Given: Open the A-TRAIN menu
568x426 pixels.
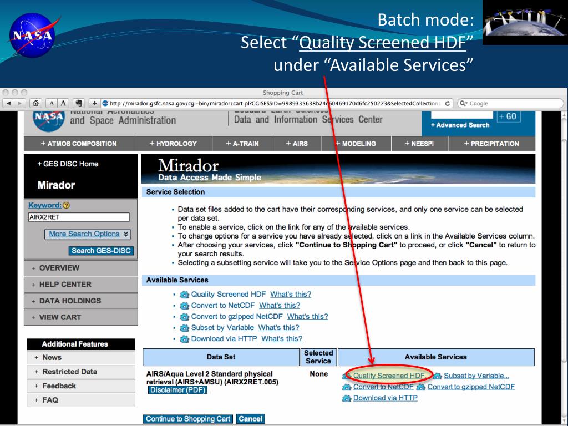Looking at the screenshot, I should [x=242, y=144].
